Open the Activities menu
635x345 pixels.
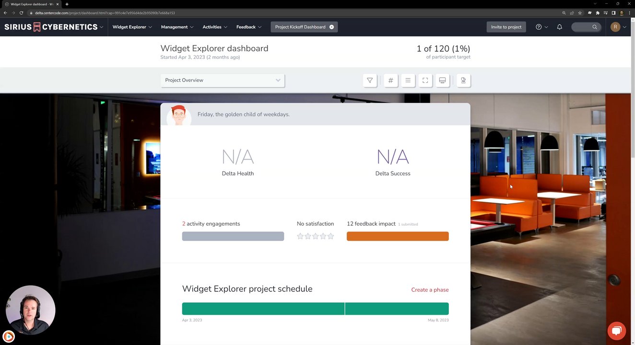pyautogui.click(x=215, y=27)
